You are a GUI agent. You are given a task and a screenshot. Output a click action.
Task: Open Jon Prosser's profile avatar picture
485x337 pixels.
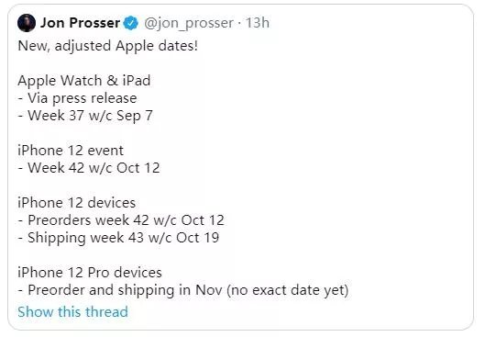[27, 23]
